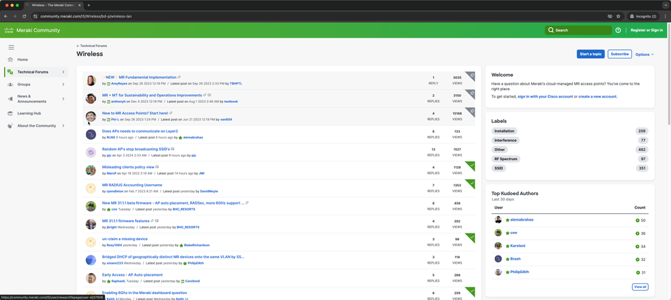The height and width of the screenshot is (300, 671).
Task: Expand About the Community chevron
Action: 63,126
